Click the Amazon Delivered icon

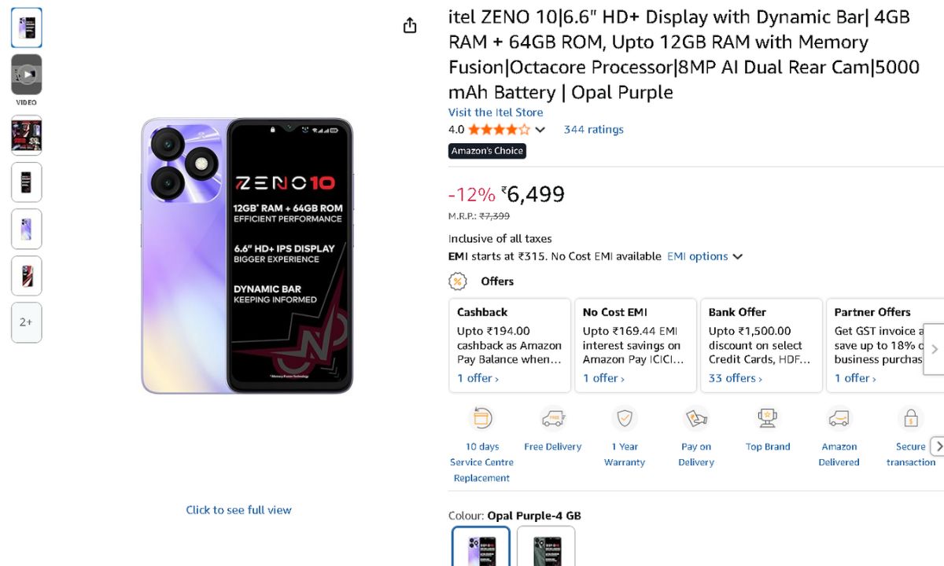pos(839,418)
